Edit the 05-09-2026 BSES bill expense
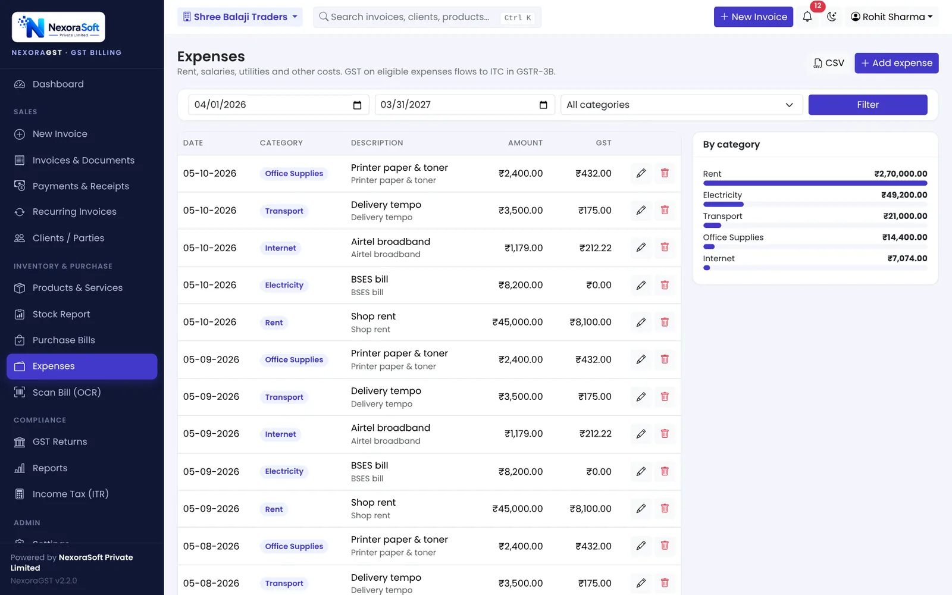The image size is (952, 595). pos(641,471)
